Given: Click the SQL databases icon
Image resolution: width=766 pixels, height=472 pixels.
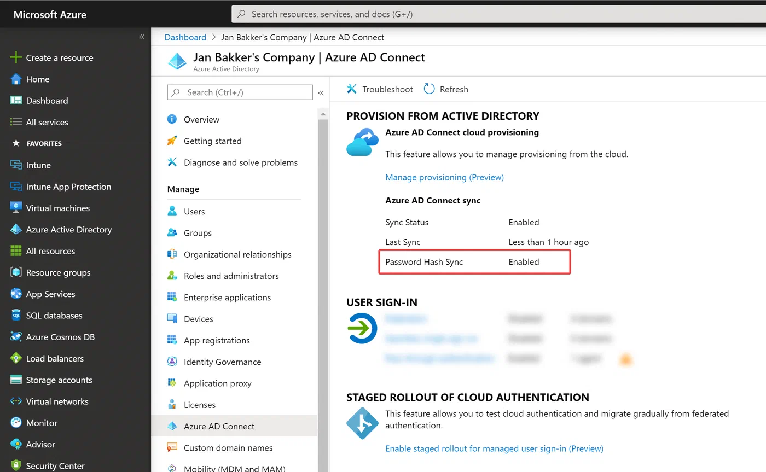Looking at the screenshot, I should point(16,316).
